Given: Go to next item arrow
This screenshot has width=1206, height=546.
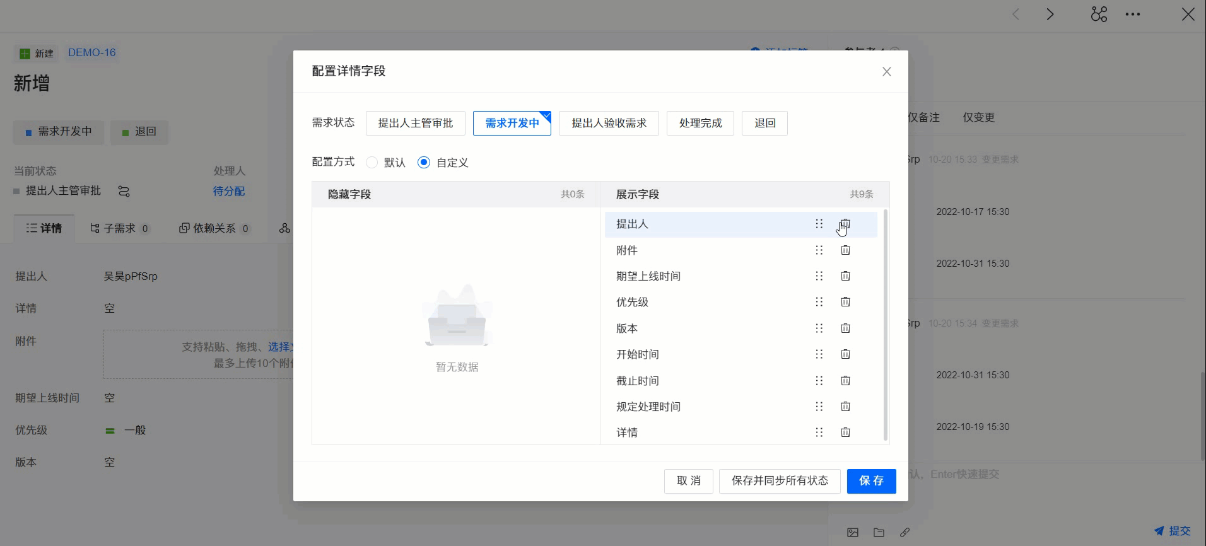Looking at the screenshot, I should 1050,15.
